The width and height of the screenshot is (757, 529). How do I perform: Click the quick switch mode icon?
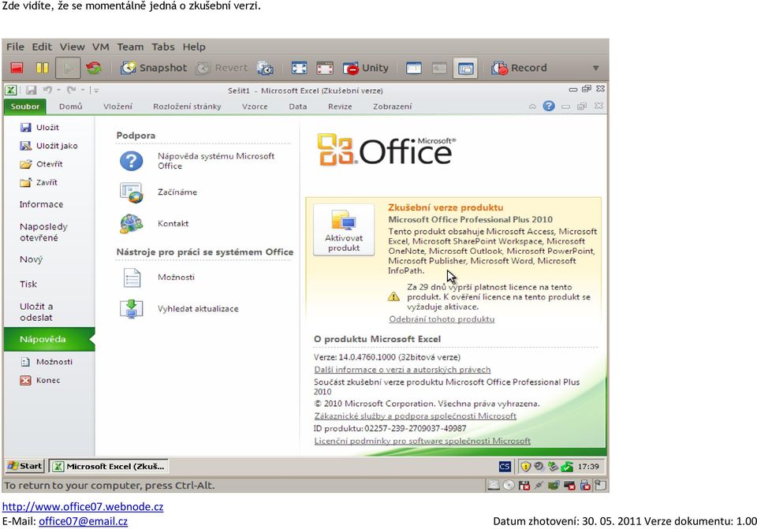point(325,68)
